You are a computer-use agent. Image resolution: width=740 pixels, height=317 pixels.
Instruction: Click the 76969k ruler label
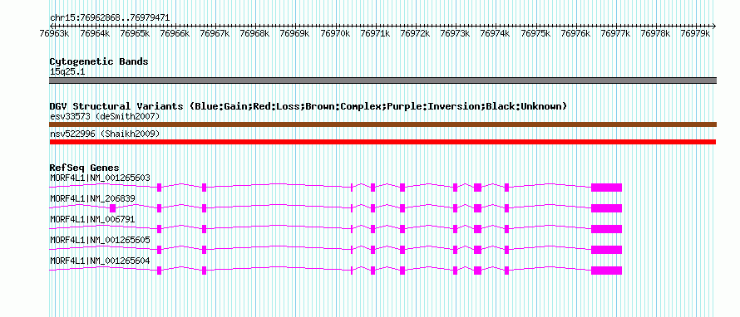click(295, 34)
